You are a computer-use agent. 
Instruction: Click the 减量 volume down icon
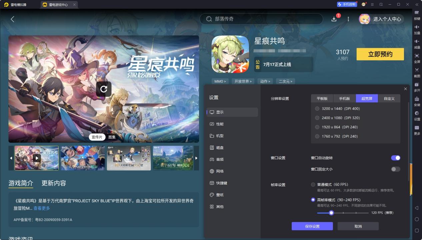coord(417,41)
